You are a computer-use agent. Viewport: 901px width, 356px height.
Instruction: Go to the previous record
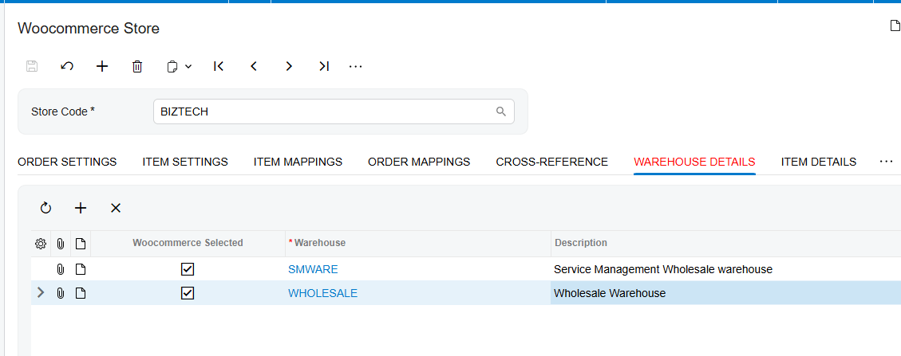254,66
